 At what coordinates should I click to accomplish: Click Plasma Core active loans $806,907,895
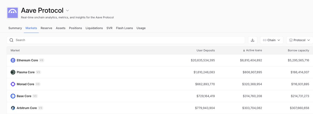(252, 72)
